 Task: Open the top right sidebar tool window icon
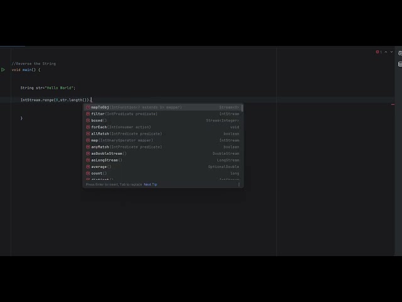point(399,53)
